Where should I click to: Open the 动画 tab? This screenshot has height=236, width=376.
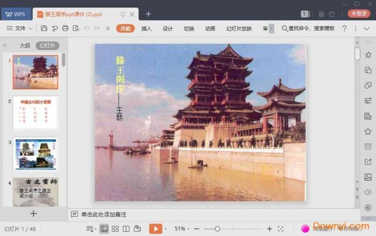(210, 28)
